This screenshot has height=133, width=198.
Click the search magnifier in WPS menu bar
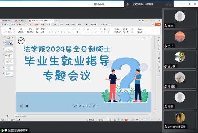click(x=110, y=24)
